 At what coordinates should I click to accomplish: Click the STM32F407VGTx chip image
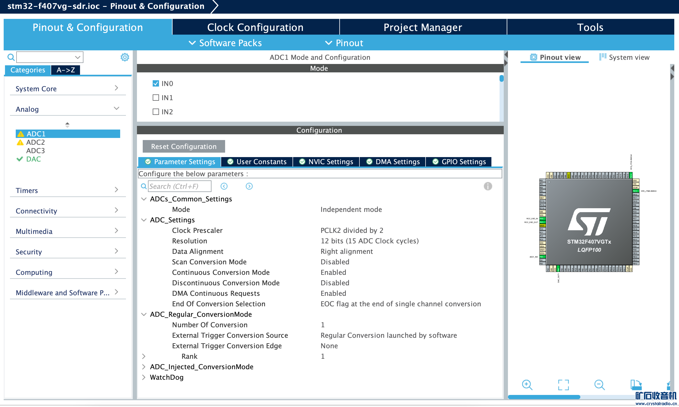[x=589, y=222]
